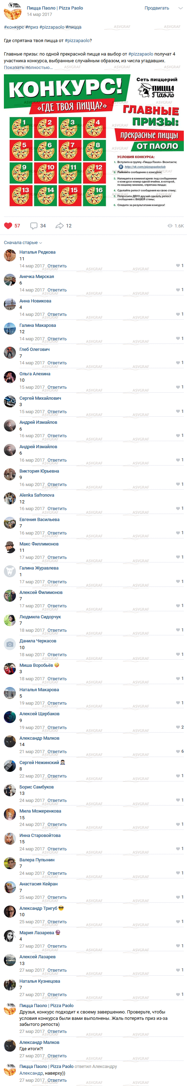
Task: Reply to Ольга Алехина's comment
Action: tap(57, 387)
